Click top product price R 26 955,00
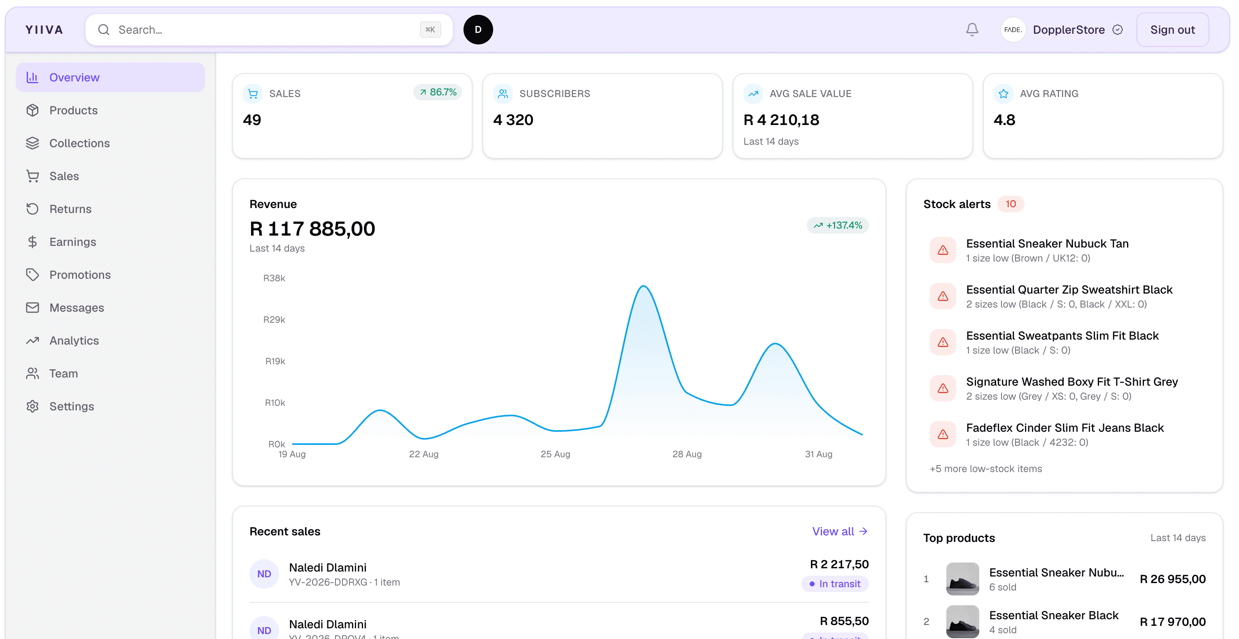The width and height of the screenshot is (1239, 639). (1173, 579)
